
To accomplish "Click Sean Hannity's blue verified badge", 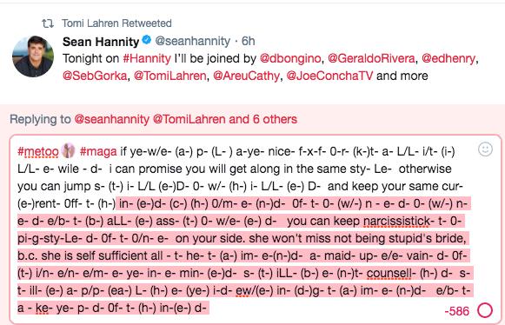I will 147,40.
